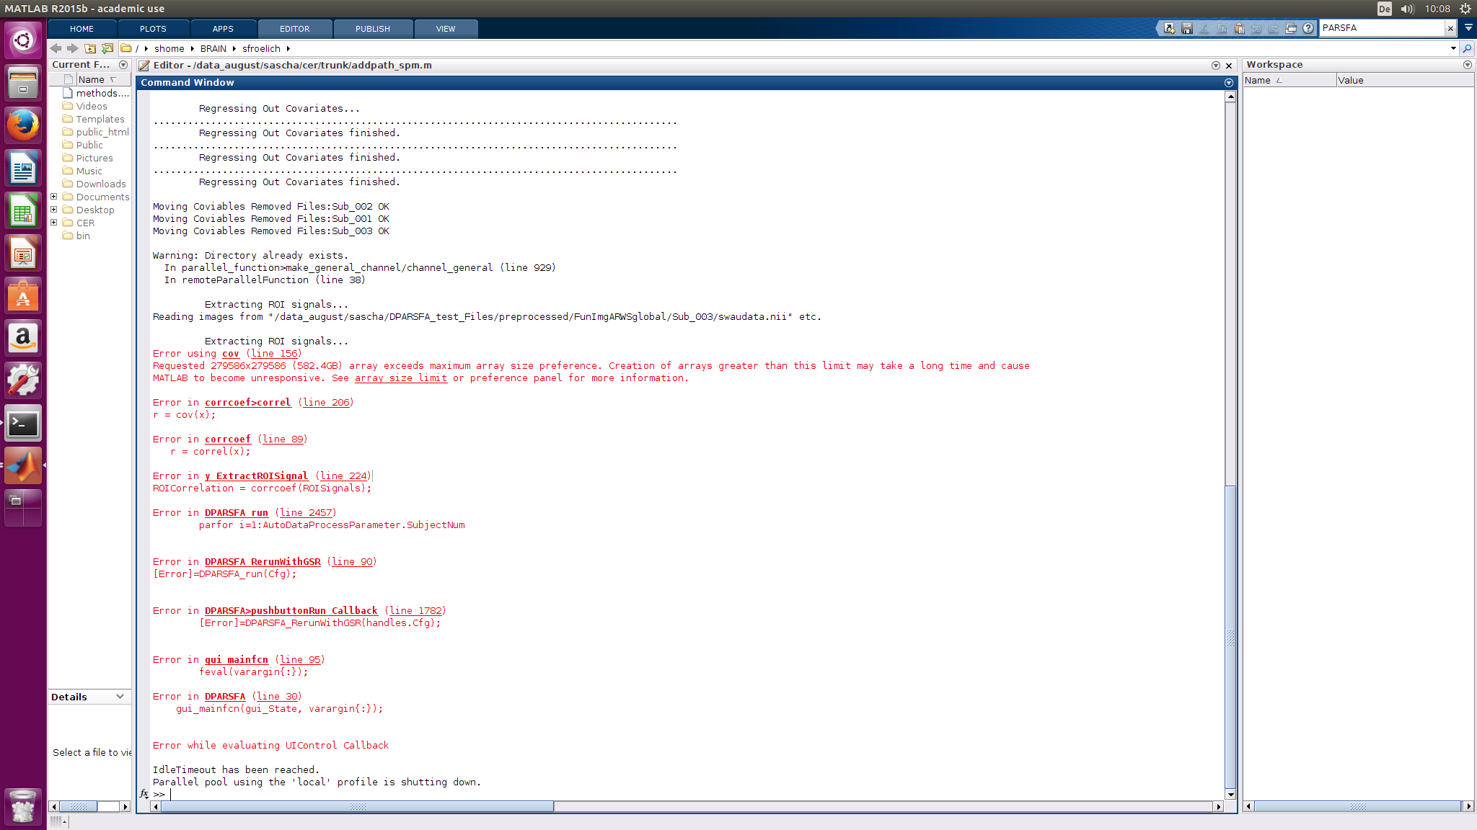Open the HOME tab
The image size is (1477, 830).
pyautogui.click(x=81, y=29)
